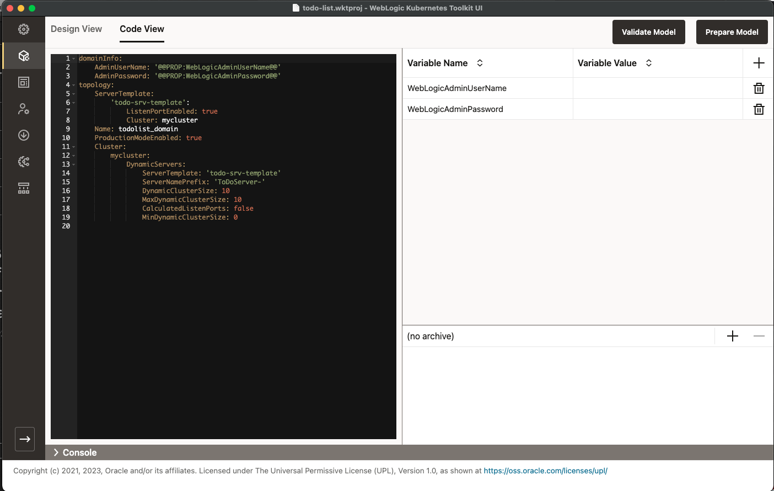Collapse the mycluster fold on line 12
This screenshot has width=774, height=491.
pos(74,156)
